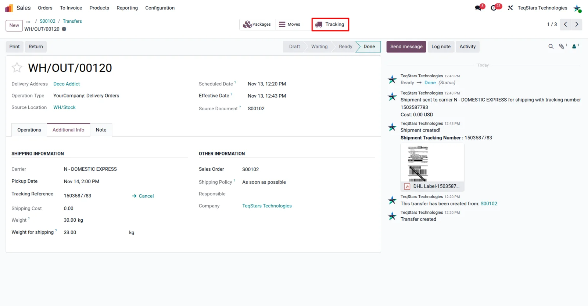
Task: Go to the next record arrow
Action: coord(577,24)
